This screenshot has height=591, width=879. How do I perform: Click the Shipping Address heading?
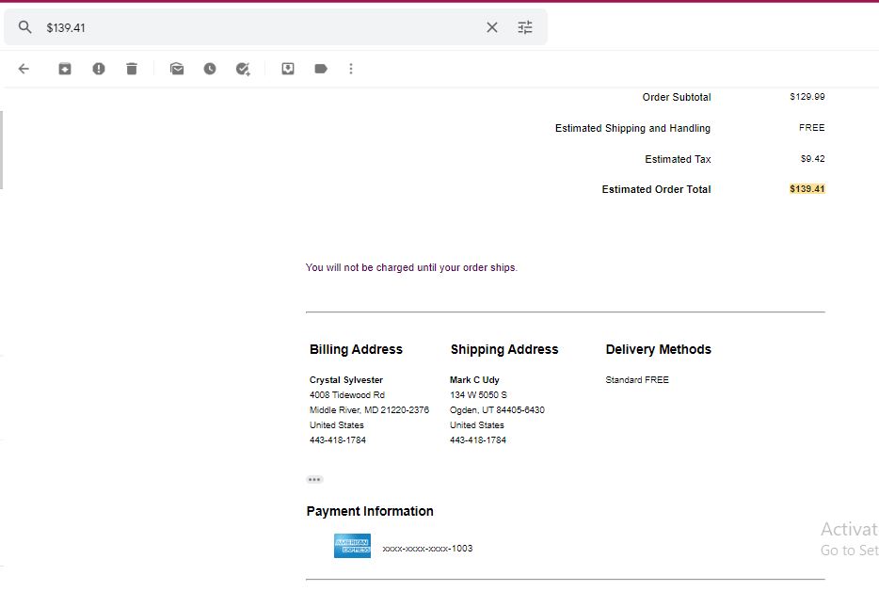[x=504, y=349]
